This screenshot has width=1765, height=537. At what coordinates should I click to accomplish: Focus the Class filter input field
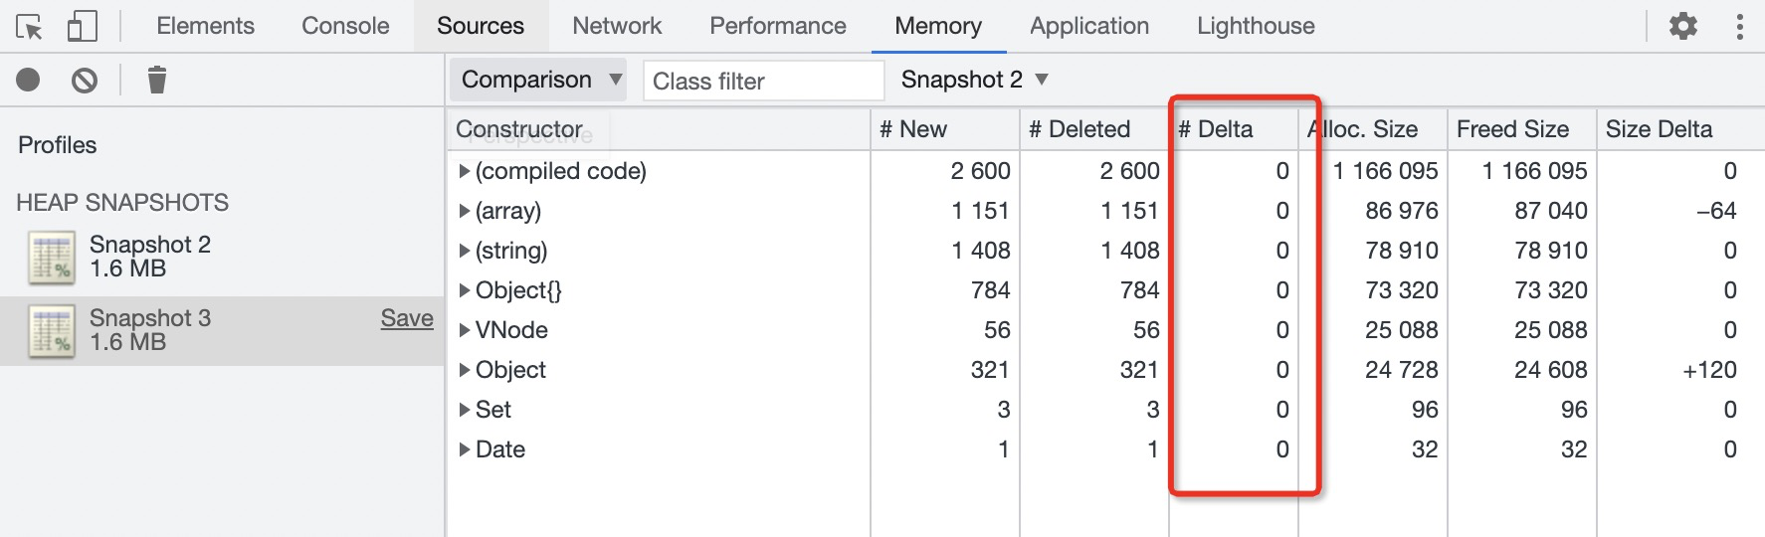(x=763, y=82)
